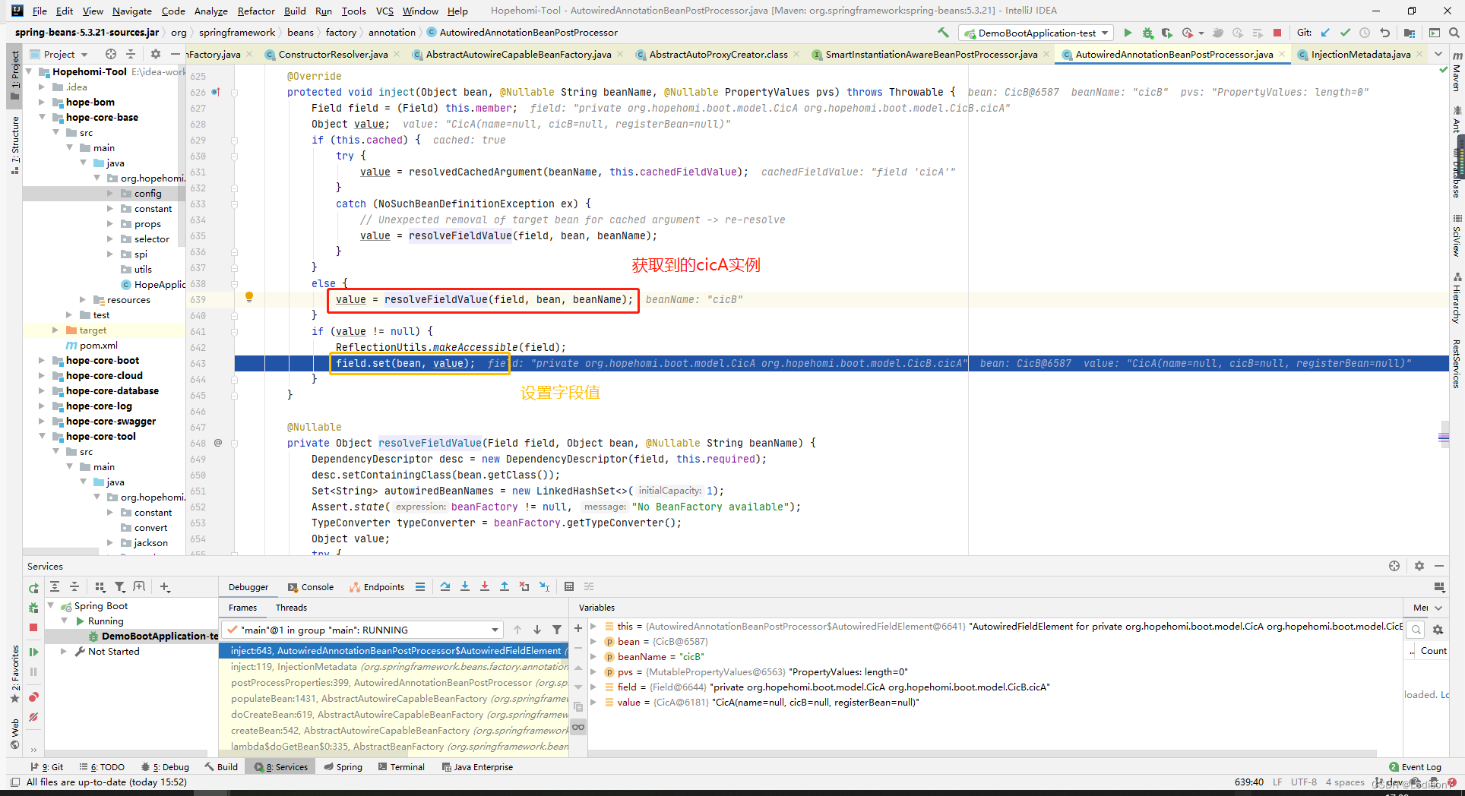This screenshot has width=1465, height=796.
Task: Switch to debugger Console tab
Action: (311, 586)
